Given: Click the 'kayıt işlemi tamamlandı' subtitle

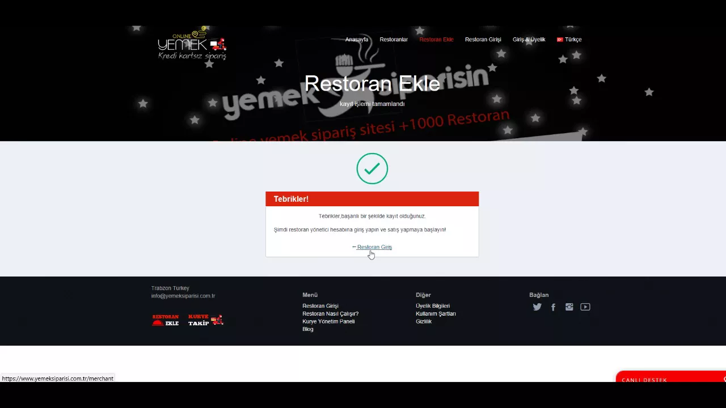Looking at the screenshot, I should [372, 104].
